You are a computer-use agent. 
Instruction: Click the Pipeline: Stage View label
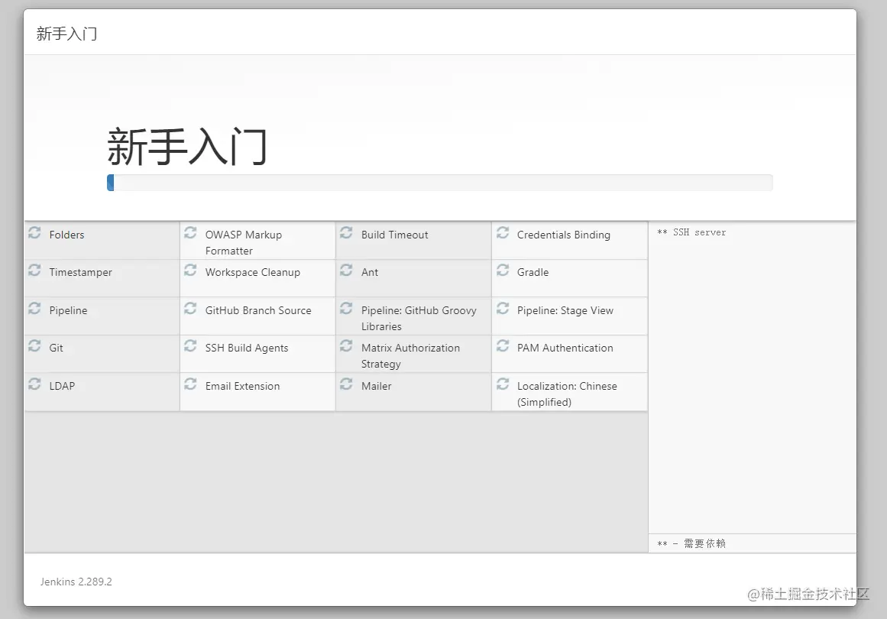[565, 310]
